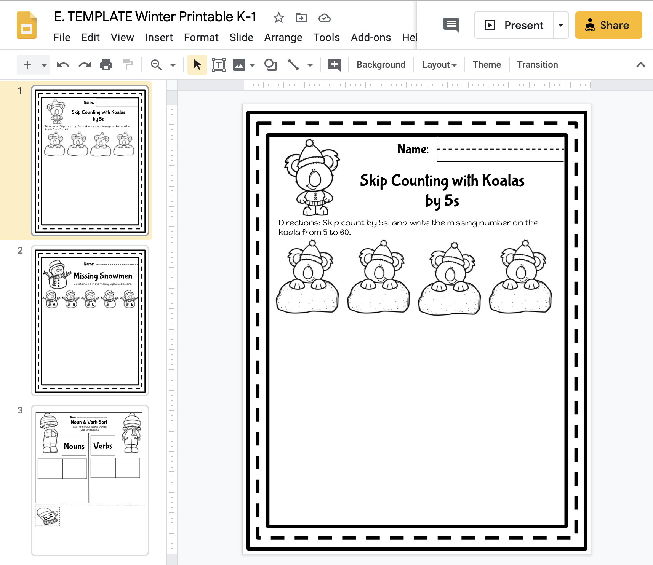Select slide 3 Noun & Verb Sort thumbnail

(x=90, y=480)
